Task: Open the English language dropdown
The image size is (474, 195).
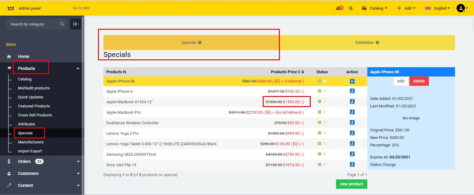Action: tap(437, 8)
